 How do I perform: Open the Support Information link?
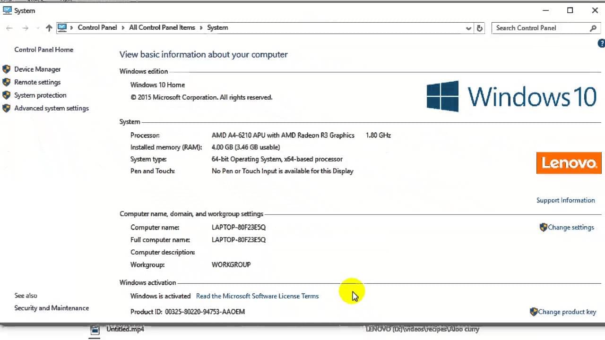(x=565, y=200)
